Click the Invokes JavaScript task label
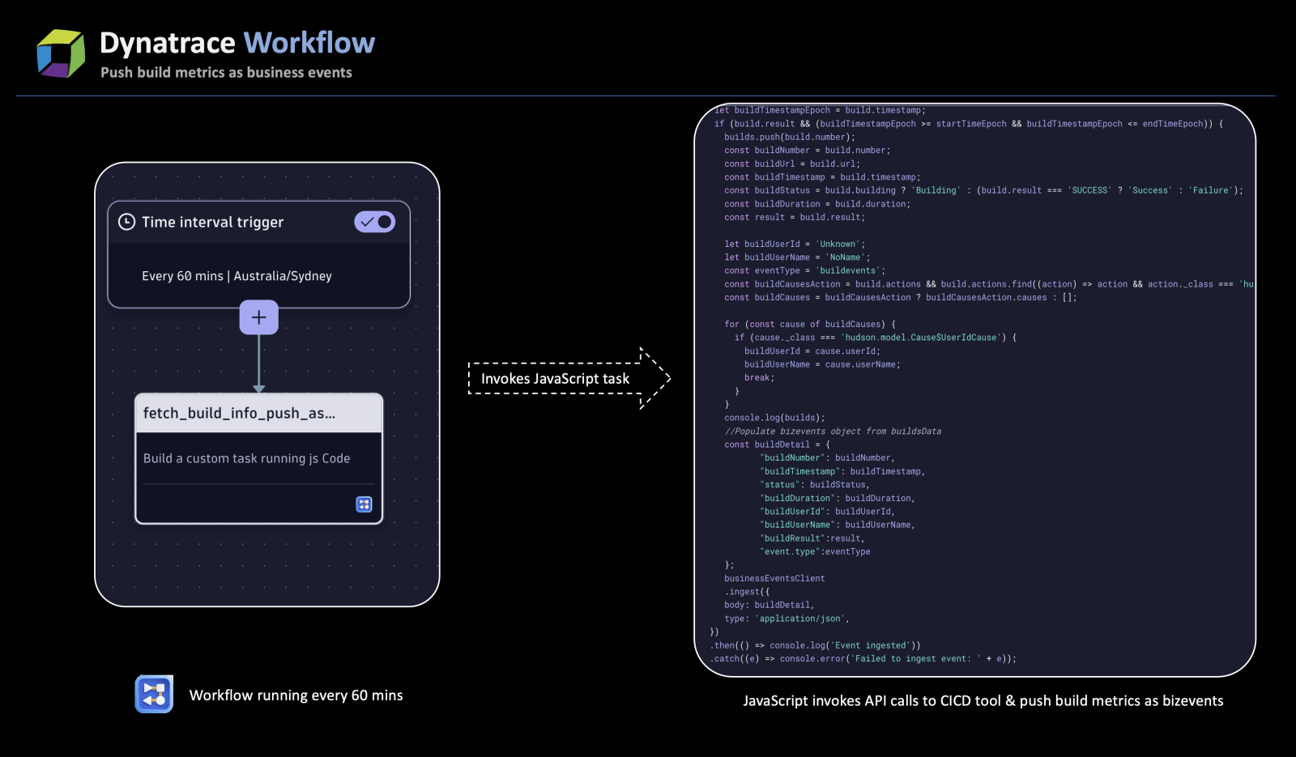 [x=556, y=378]
